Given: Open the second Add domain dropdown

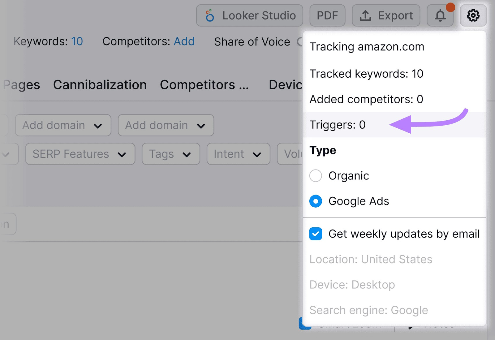Looking at the screenshot, I should [x=166, y=125].
